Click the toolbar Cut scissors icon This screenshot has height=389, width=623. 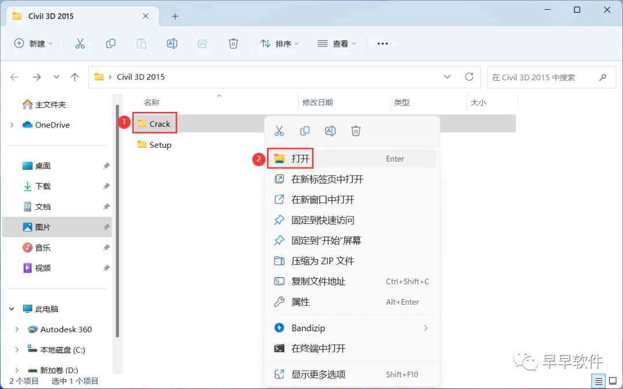[80, 43]
